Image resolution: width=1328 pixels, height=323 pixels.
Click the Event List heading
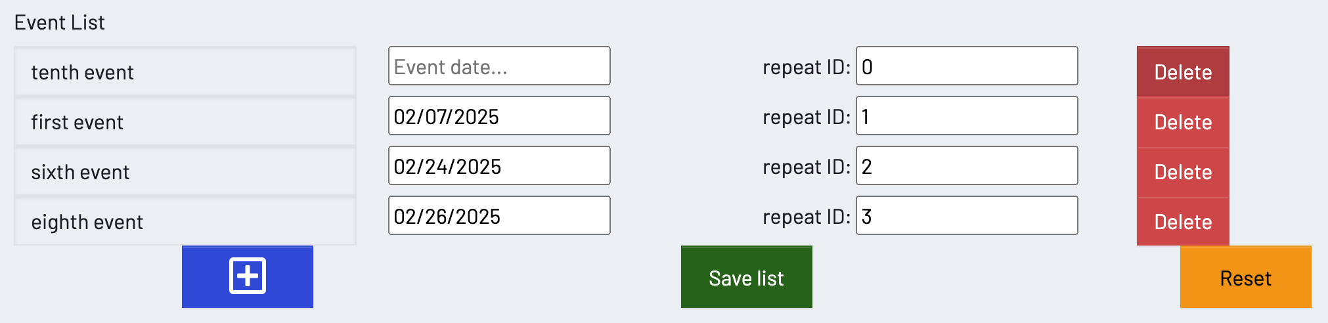point(60,23)
